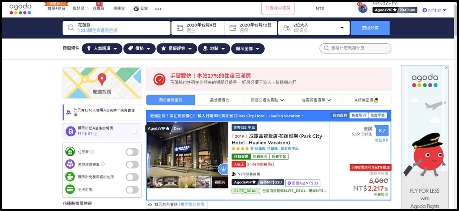Click the green 住民宿 house icon

pos(70,152)
